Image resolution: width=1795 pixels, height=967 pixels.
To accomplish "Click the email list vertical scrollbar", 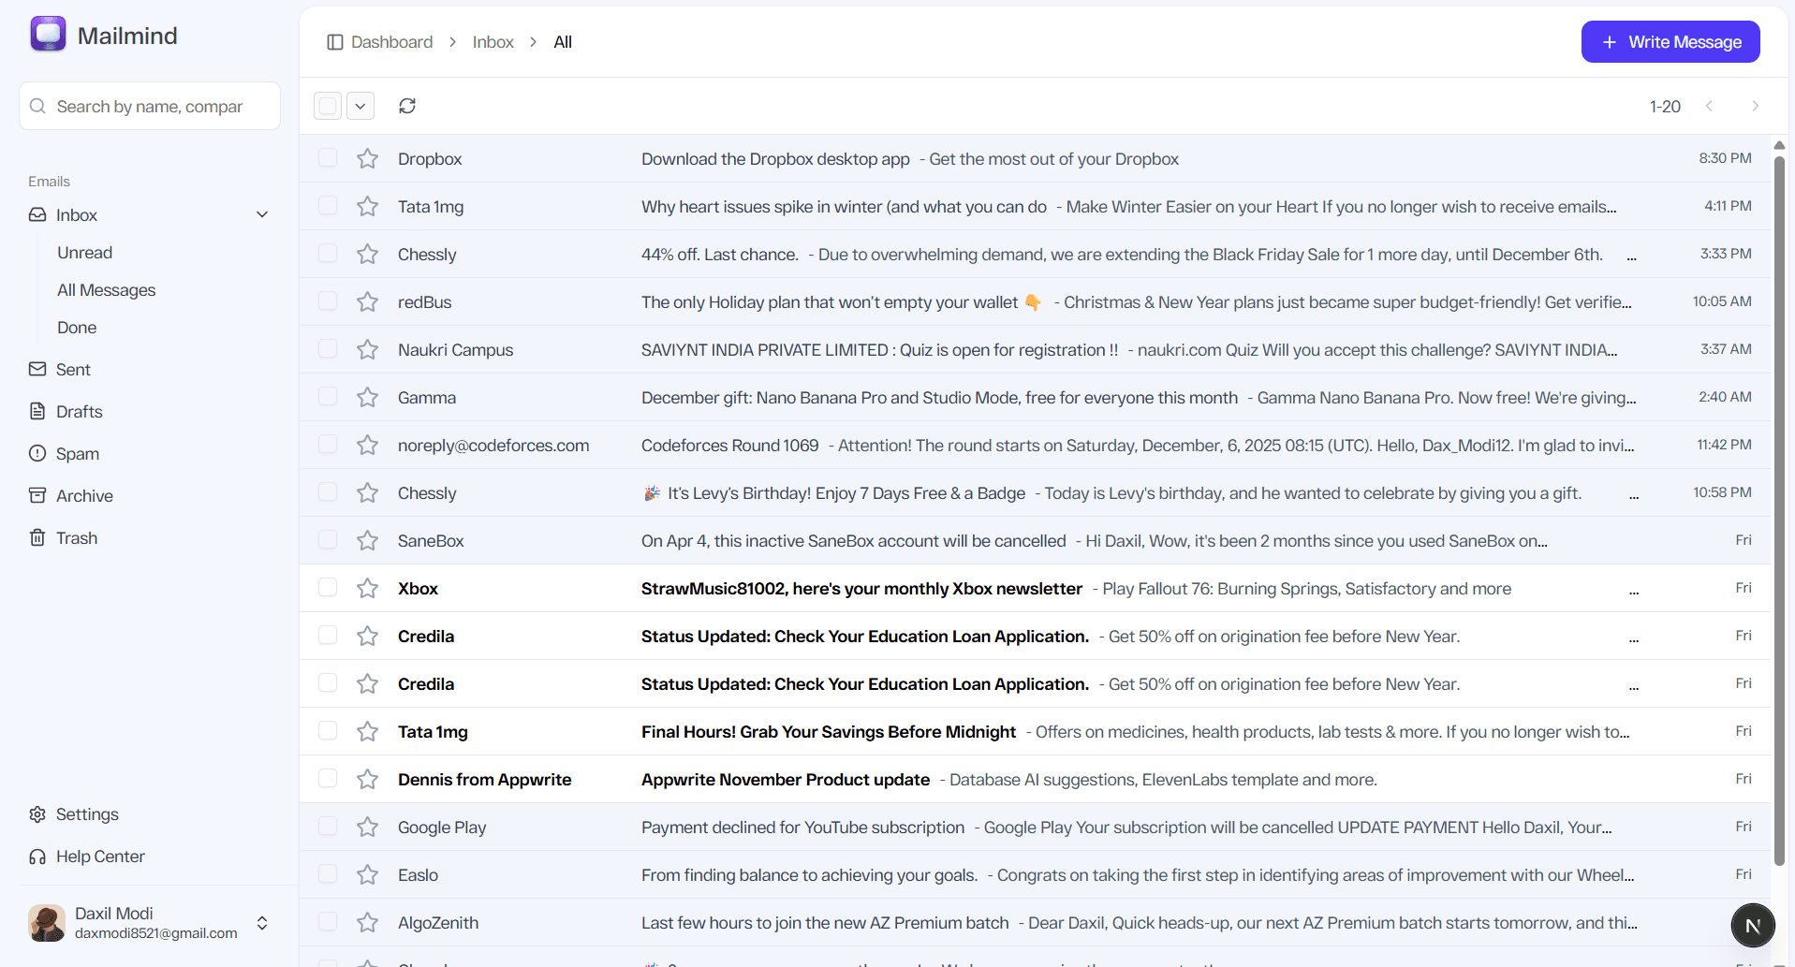I will click(1779, 510).
